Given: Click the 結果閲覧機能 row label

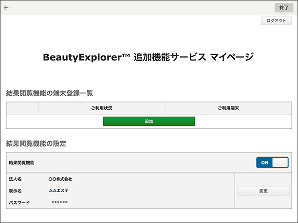Looking at the screenshot, I should 22,163.
